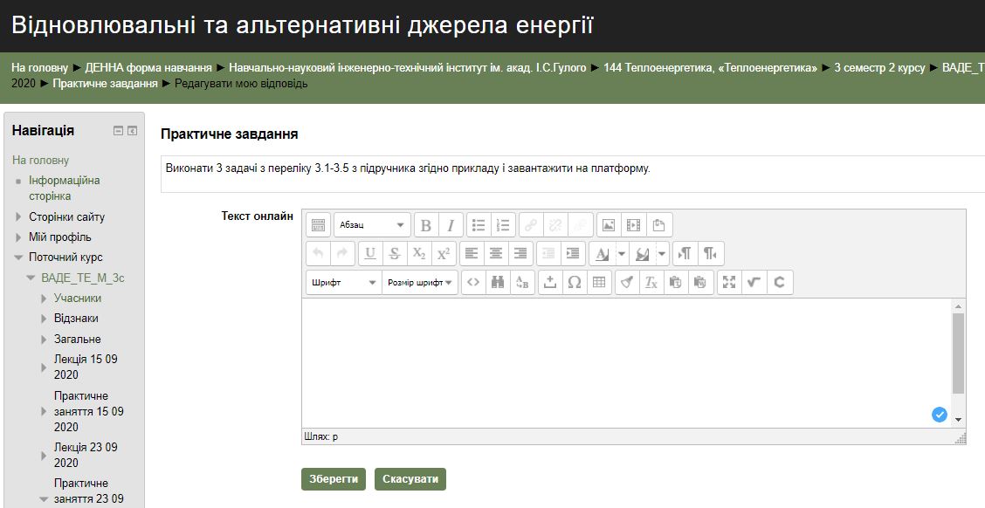Open the Абзац paragraph format dropdown
This screenshot has height=508, width=985.
click(x=372, y=225)
